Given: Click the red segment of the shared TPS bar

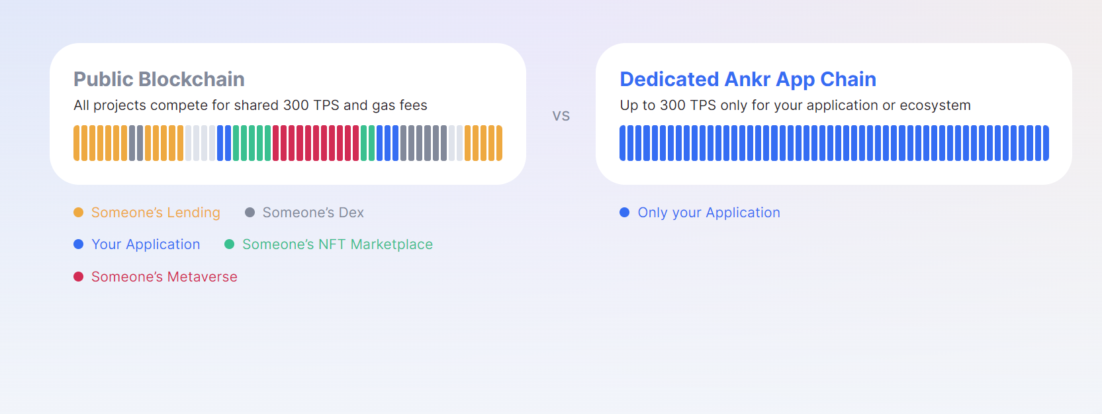Looking at the screenshot, I should pyautogui.click(x=316, y=143).
